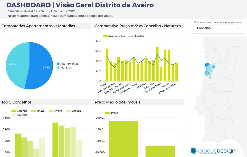Screen dimensions: 247x157
Task: Click the Murtosa legend swatch
Action: [x=14, y=115]
